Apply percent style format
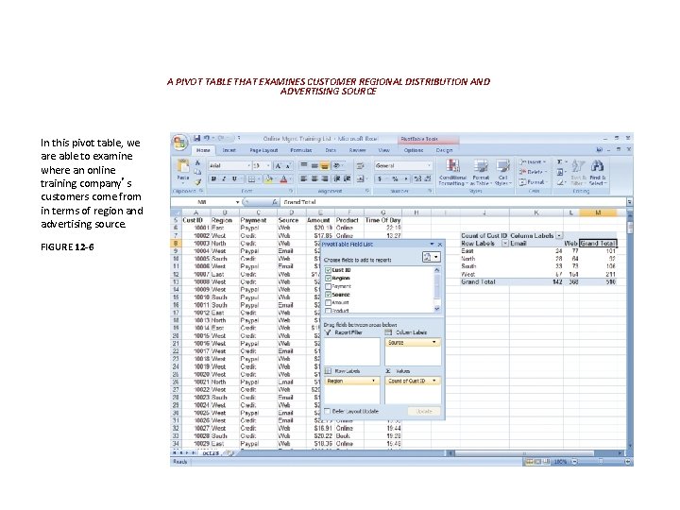Screen dimensions: 680x510 395,178
